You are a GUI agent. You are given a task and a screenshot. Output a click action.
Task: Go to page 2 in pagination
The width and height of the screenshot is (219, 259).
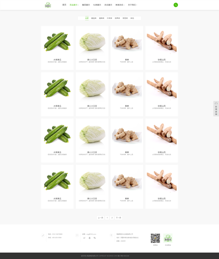pyautogui.click(x=112, y=218)
